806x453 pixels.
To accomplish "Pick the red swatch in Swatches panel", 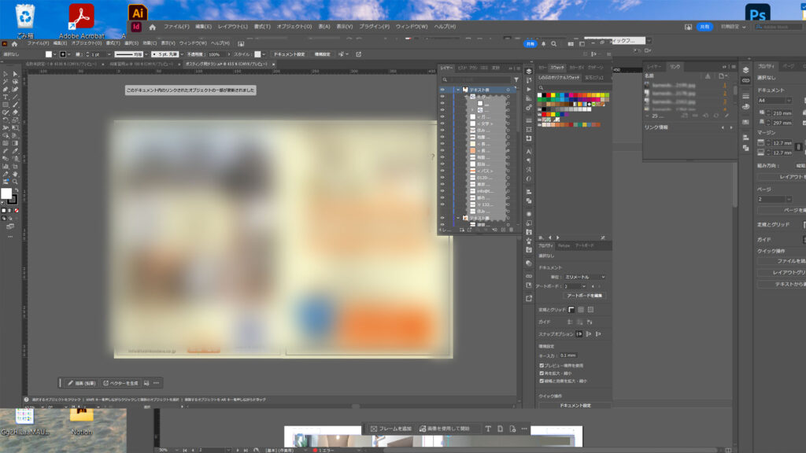I will coord(548,95).
